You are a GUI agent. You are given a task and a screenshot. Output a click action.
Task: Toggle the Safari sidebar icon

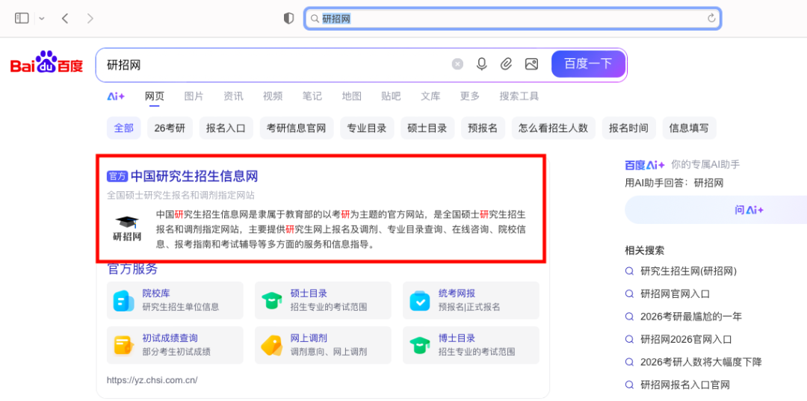pyautogui.click(x=22, y=18)
